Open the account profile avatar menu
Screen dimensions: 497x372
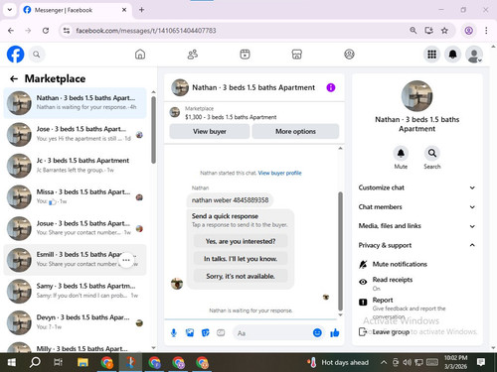pyautogui.click(x=474, y=55)
